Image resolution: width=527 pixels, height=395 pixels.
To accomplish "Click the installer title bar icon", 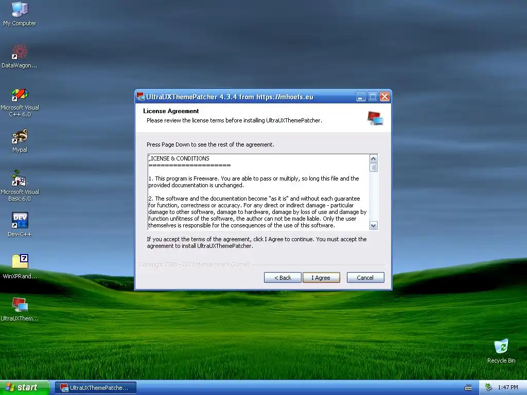I will click(140, 97).
